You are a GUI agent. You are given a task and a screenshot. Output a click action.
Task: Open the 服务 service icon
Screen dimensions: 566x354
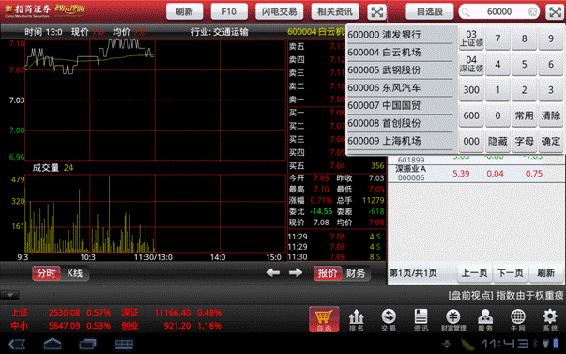485,319
